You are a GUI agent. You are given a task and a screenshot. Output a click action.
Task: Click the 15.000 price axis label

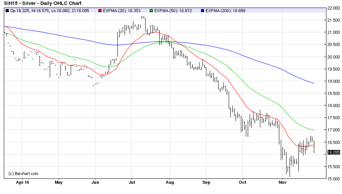[333, 179]
